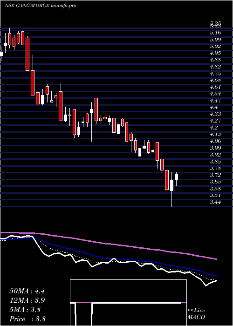Click the 3.58 price axis label
233x326 pixels.
coord(215,189)
